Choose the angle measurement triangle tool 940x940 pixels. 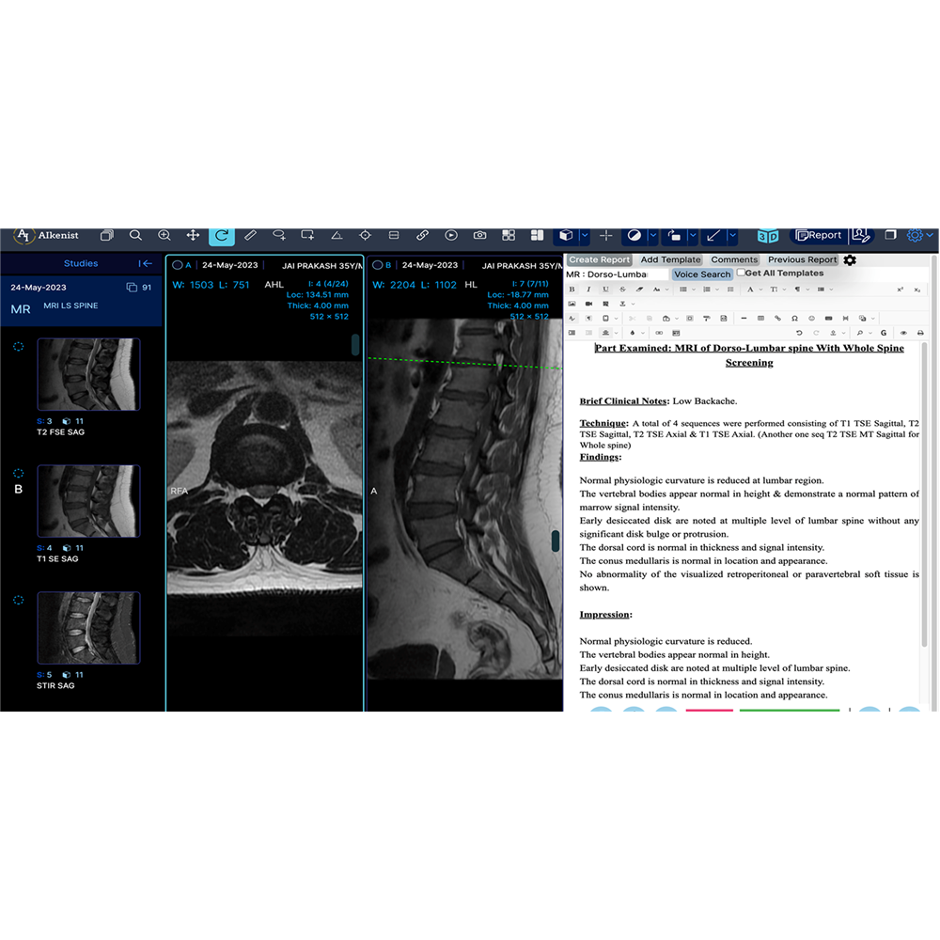click(337, 235)
